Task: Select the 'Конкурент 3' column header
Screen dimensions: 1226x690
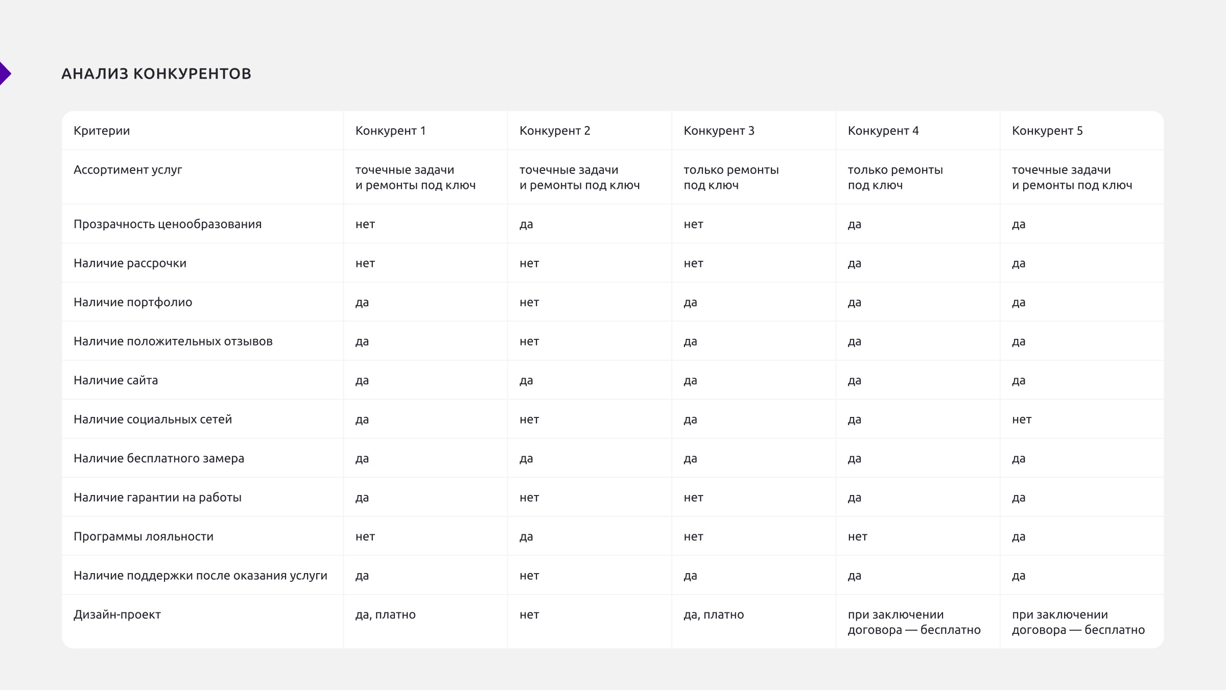Action: [x=719, y=131]
